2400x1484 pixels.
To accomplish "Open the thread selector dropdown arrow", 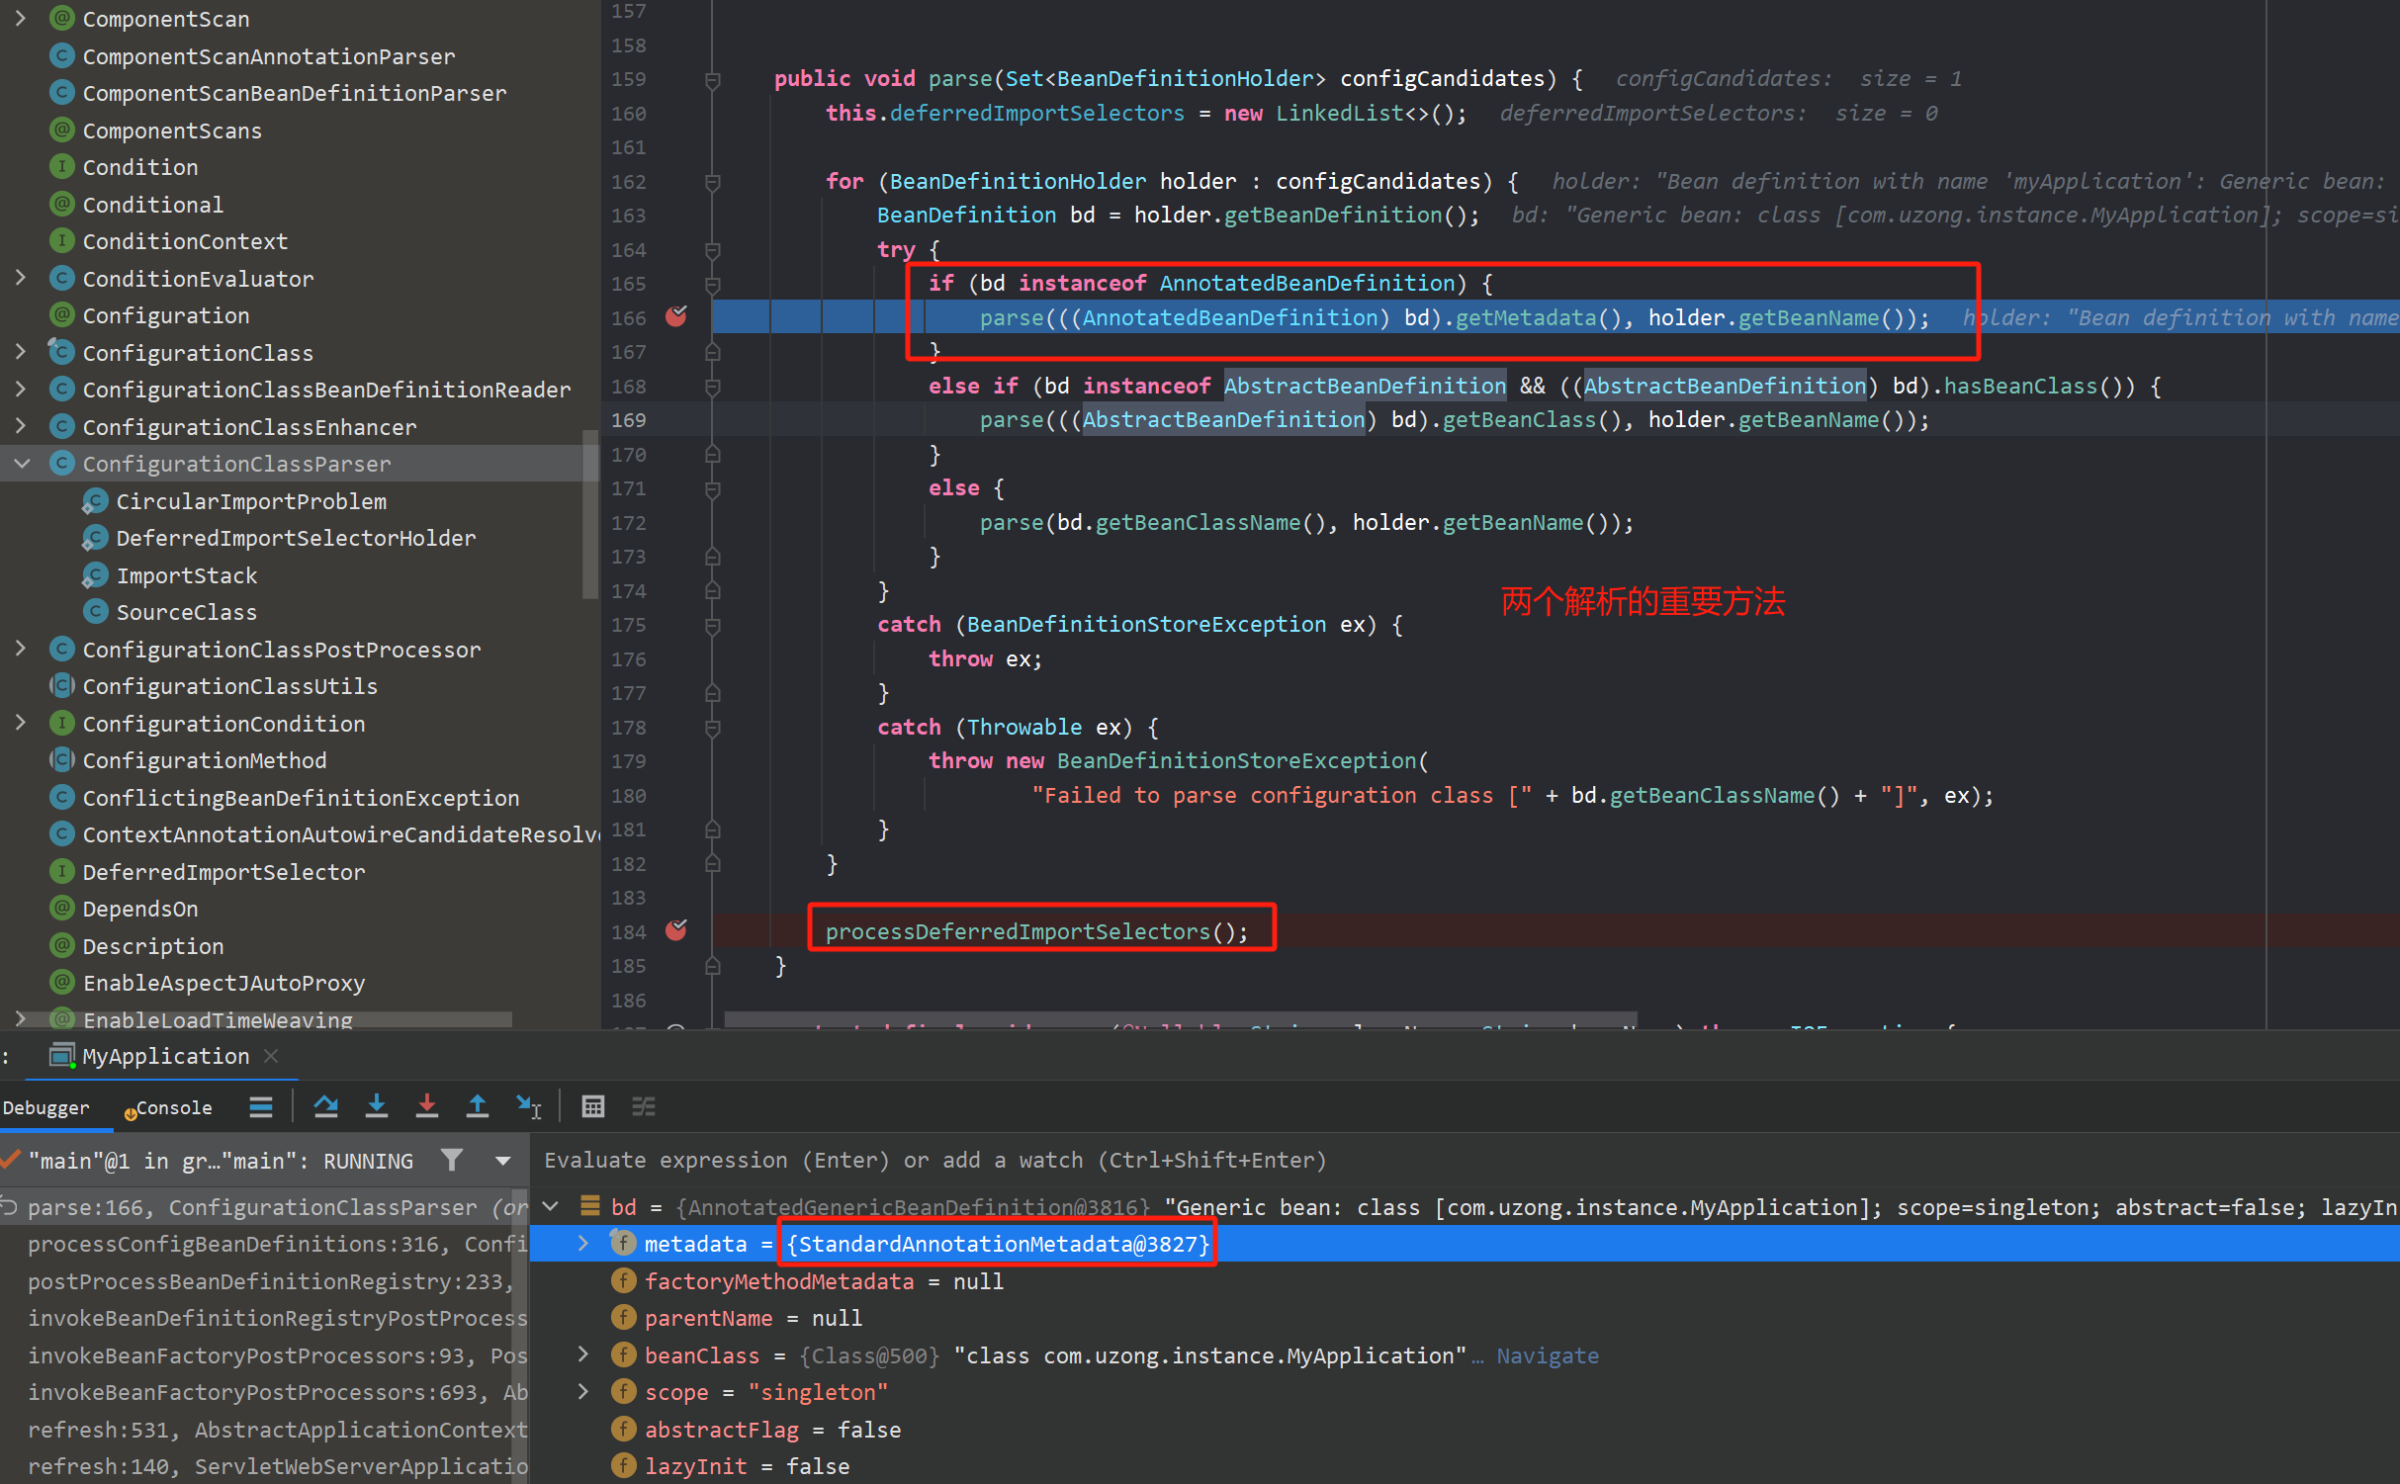I will pos(502,1161).
